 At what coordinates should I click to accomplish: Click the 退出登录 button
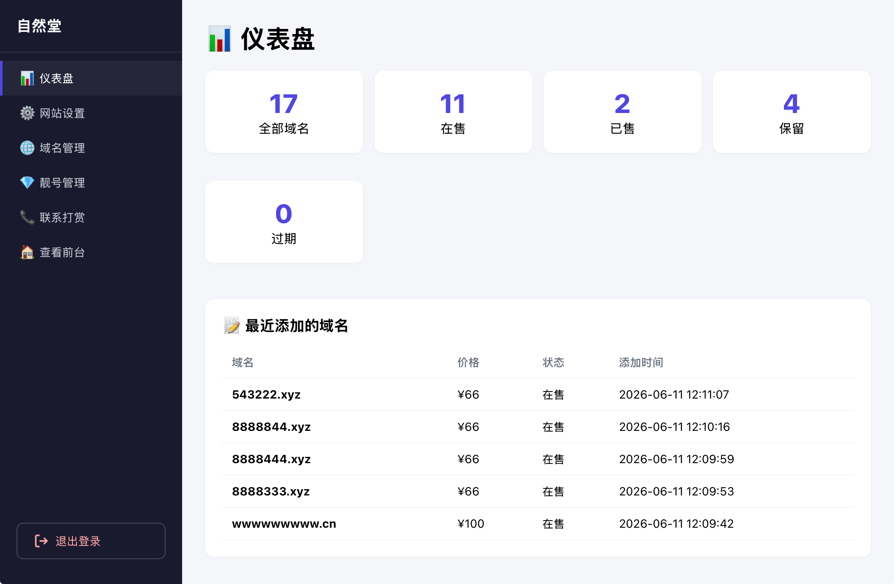pyautogui.click(x=91, y=541)
